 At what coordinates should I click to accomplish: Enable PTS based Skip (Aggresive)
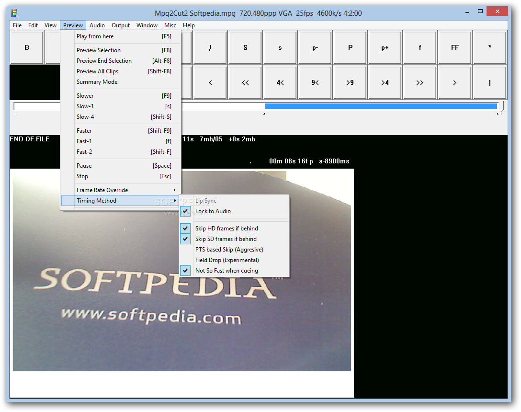tap(234, 250)
